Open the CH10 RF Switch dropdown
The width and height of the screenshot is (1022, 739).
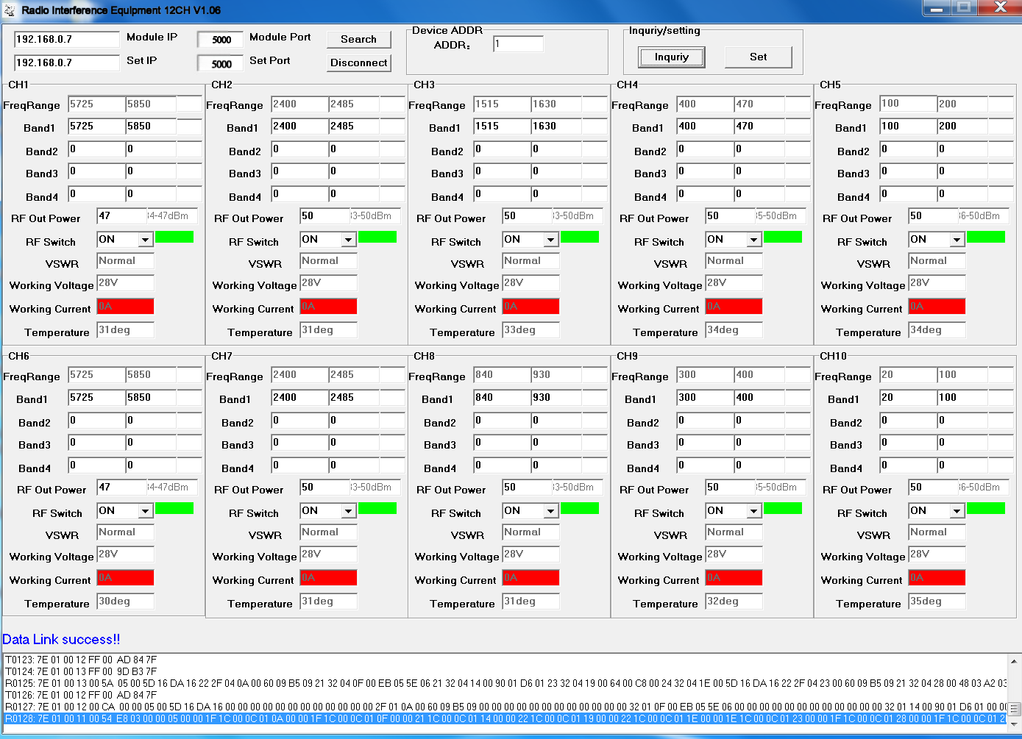click(x=957, y=511)
